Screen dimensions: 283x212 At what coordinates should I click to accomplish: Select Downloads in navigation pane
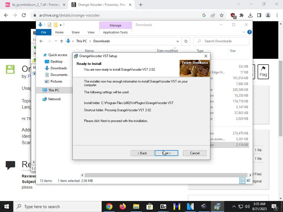pyautogui.click(x=56, y=68)
